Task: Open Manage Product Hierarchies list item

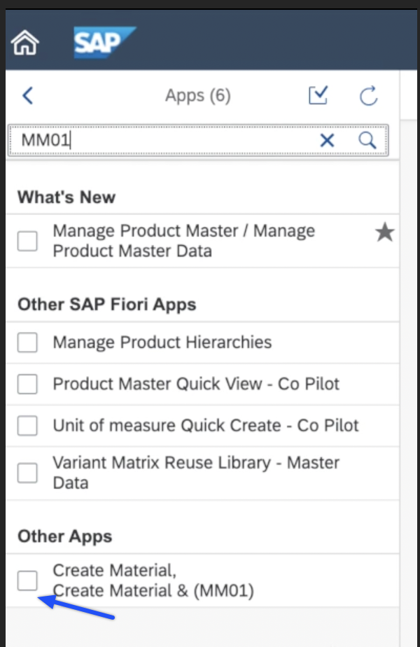Action: pos(162,342)
